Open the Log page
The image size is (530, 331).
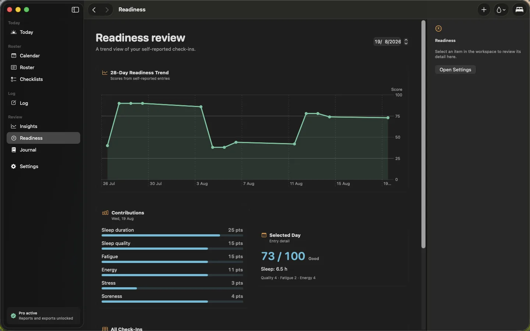pyautogui.click(x=43, y=103)
